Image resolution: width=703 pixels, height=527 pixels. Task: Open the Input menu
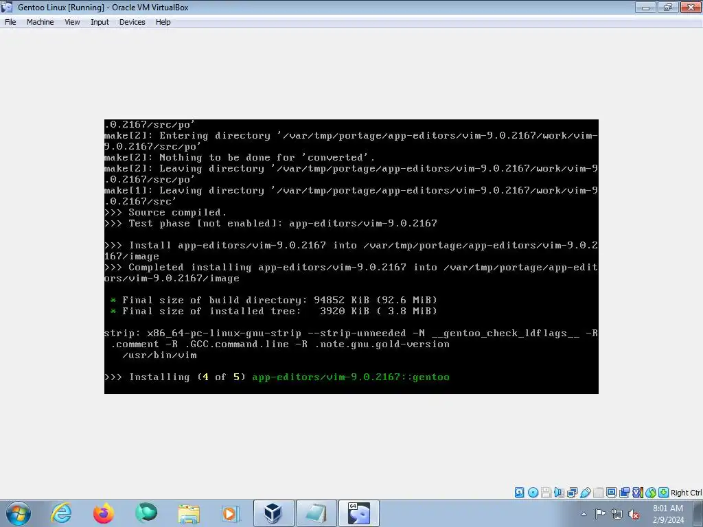pos(100,22)
